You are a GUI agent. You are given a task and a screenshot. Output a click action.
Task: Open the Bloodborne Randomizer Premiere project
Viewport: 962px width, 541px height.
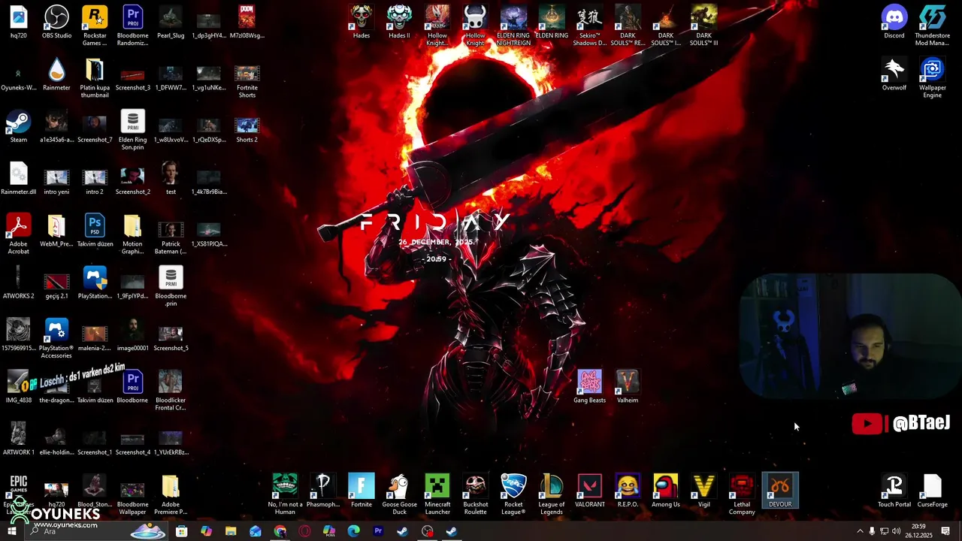(x=132, y=26)
